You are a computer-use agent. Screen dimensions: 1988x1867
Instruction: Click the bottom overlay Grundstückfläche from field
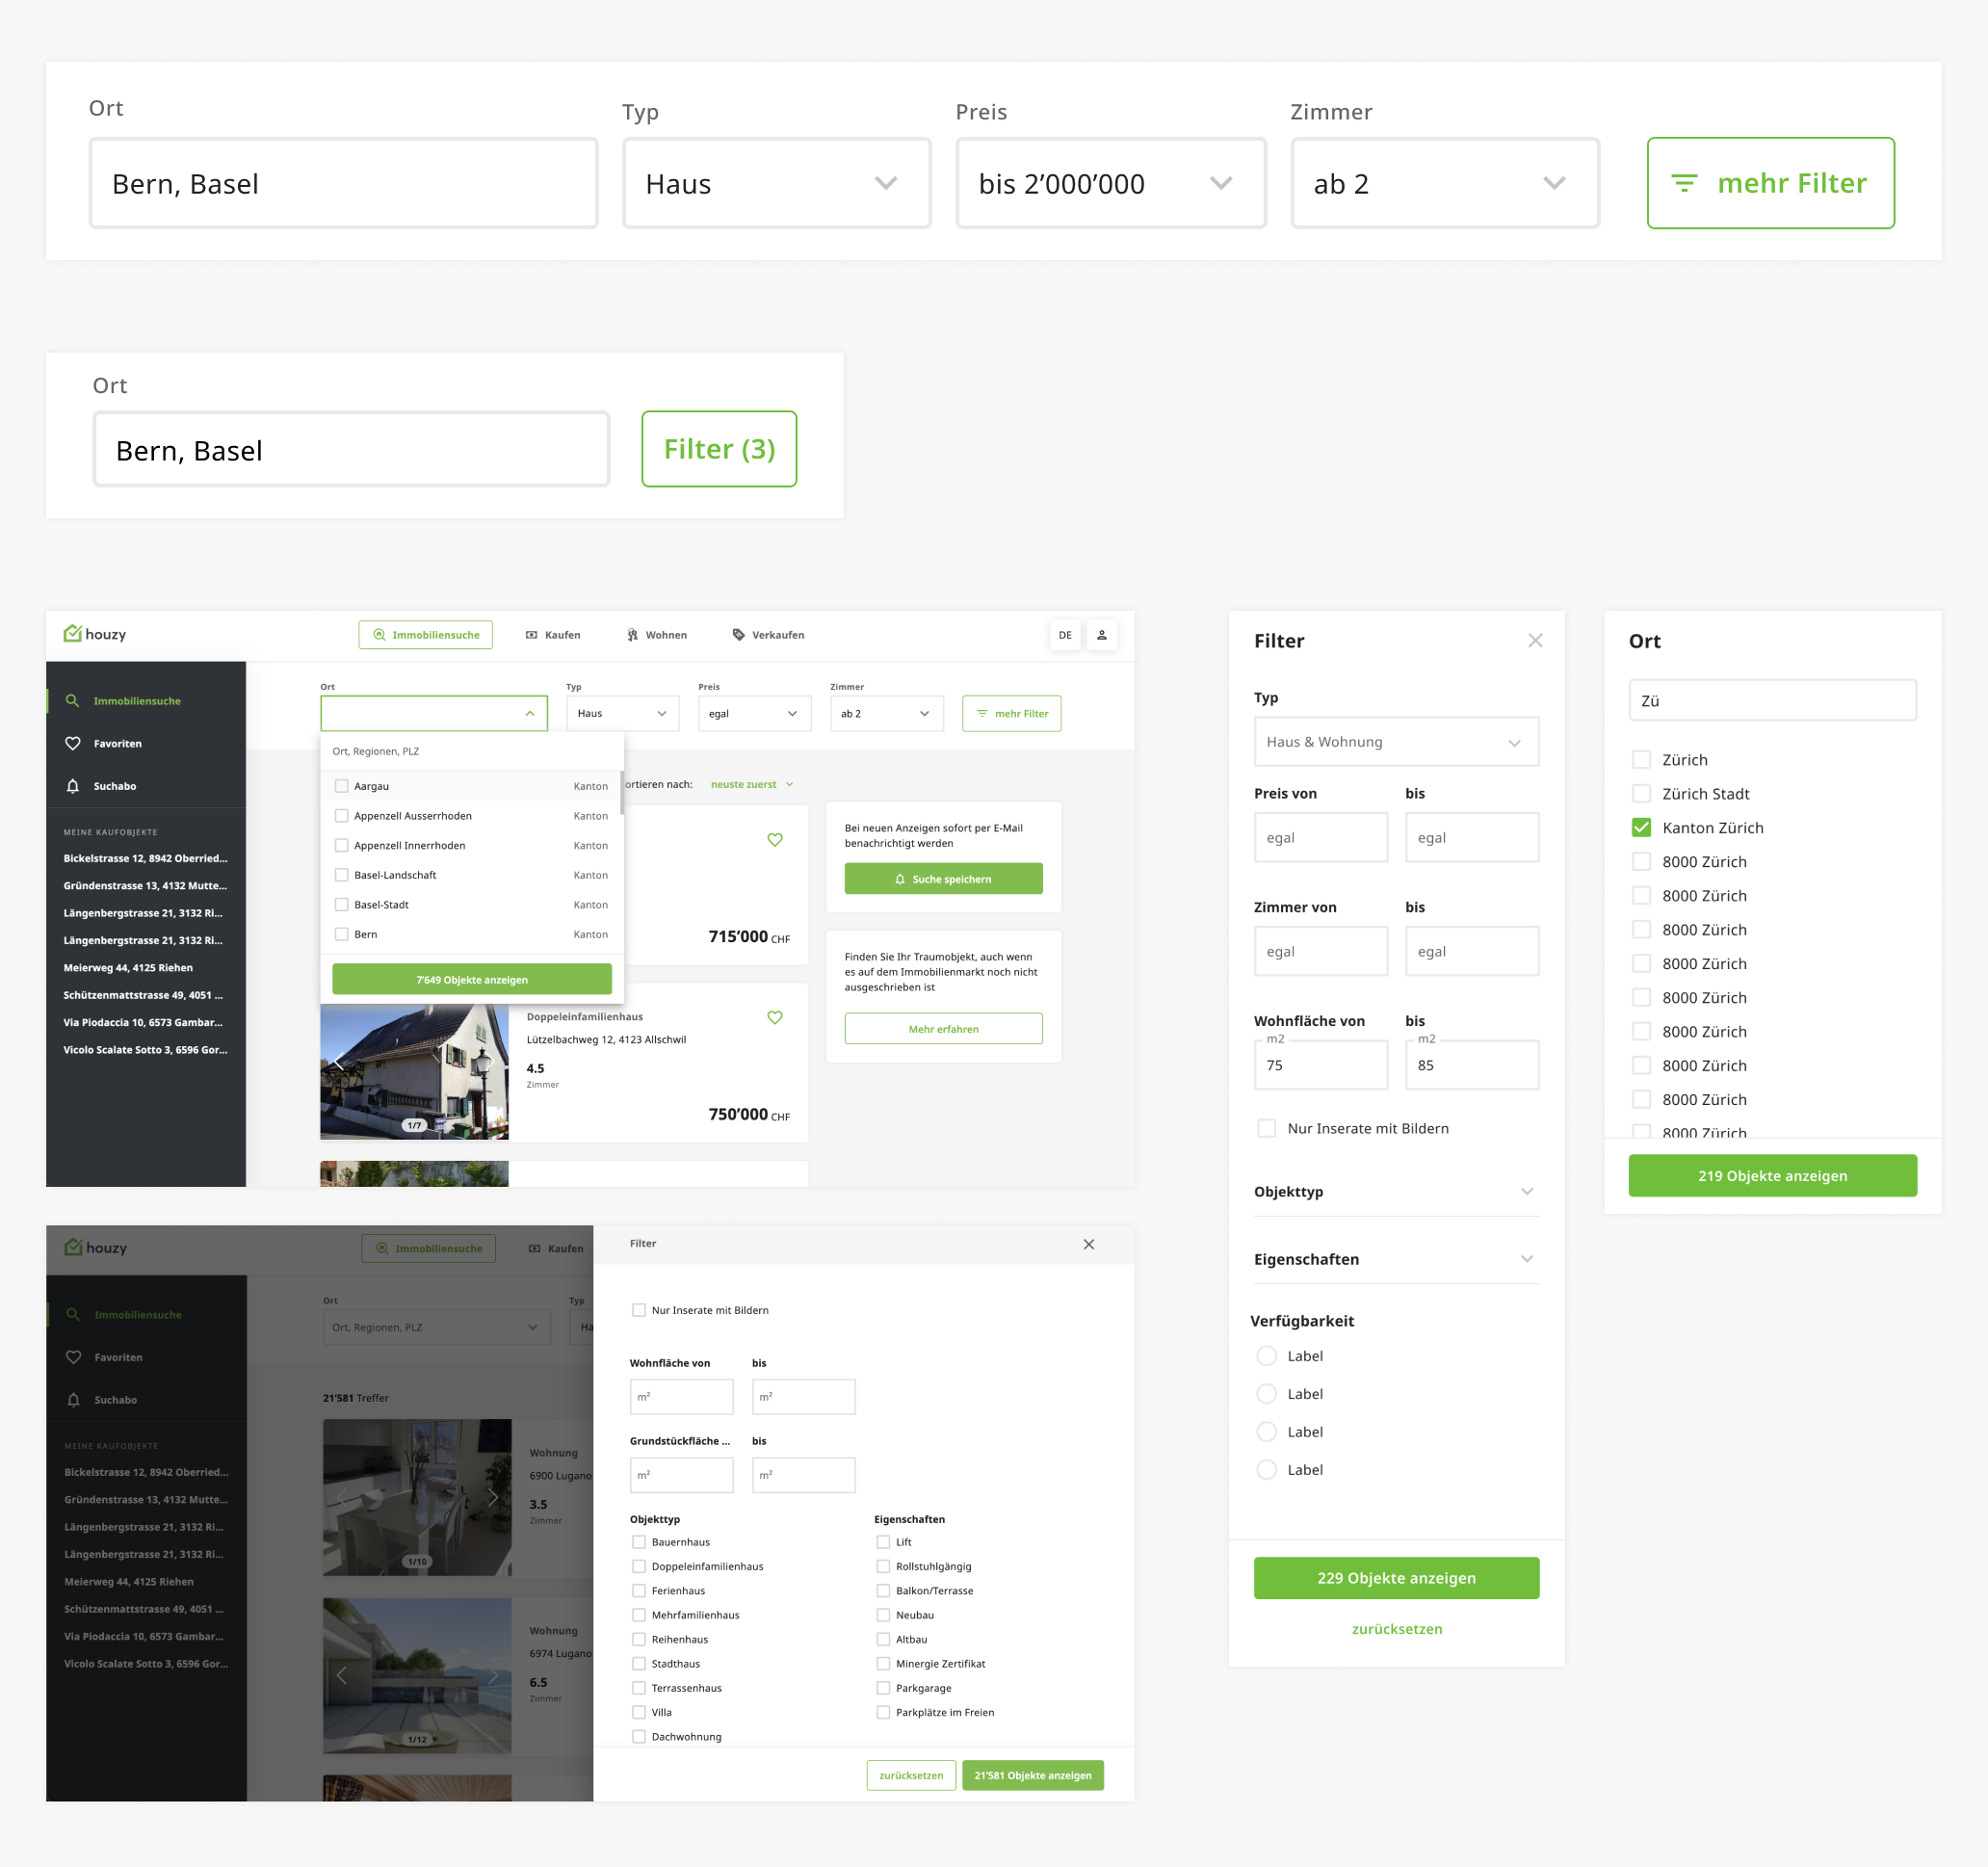click(x=681, y=1475)
